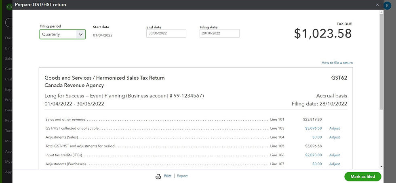Image resolution: width=396 pixels, height=183 pixels.
Task: Open the Filing period Quarterly dropdown
Action: pos(62,34)
